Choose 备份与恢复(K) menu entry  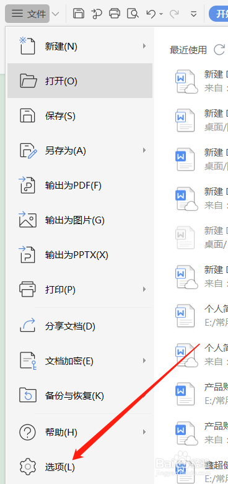coord(80,395)
